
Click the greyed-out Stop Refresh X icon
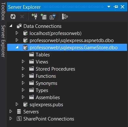[x=22, y=17]
